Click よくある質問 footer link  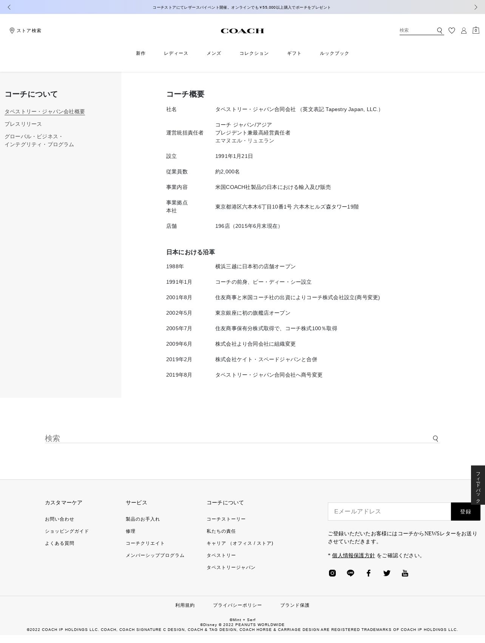60,543
